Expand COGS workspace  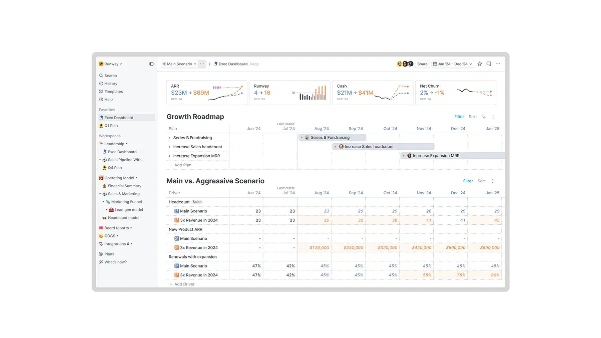pyautogui.click(x=118, y=236)
